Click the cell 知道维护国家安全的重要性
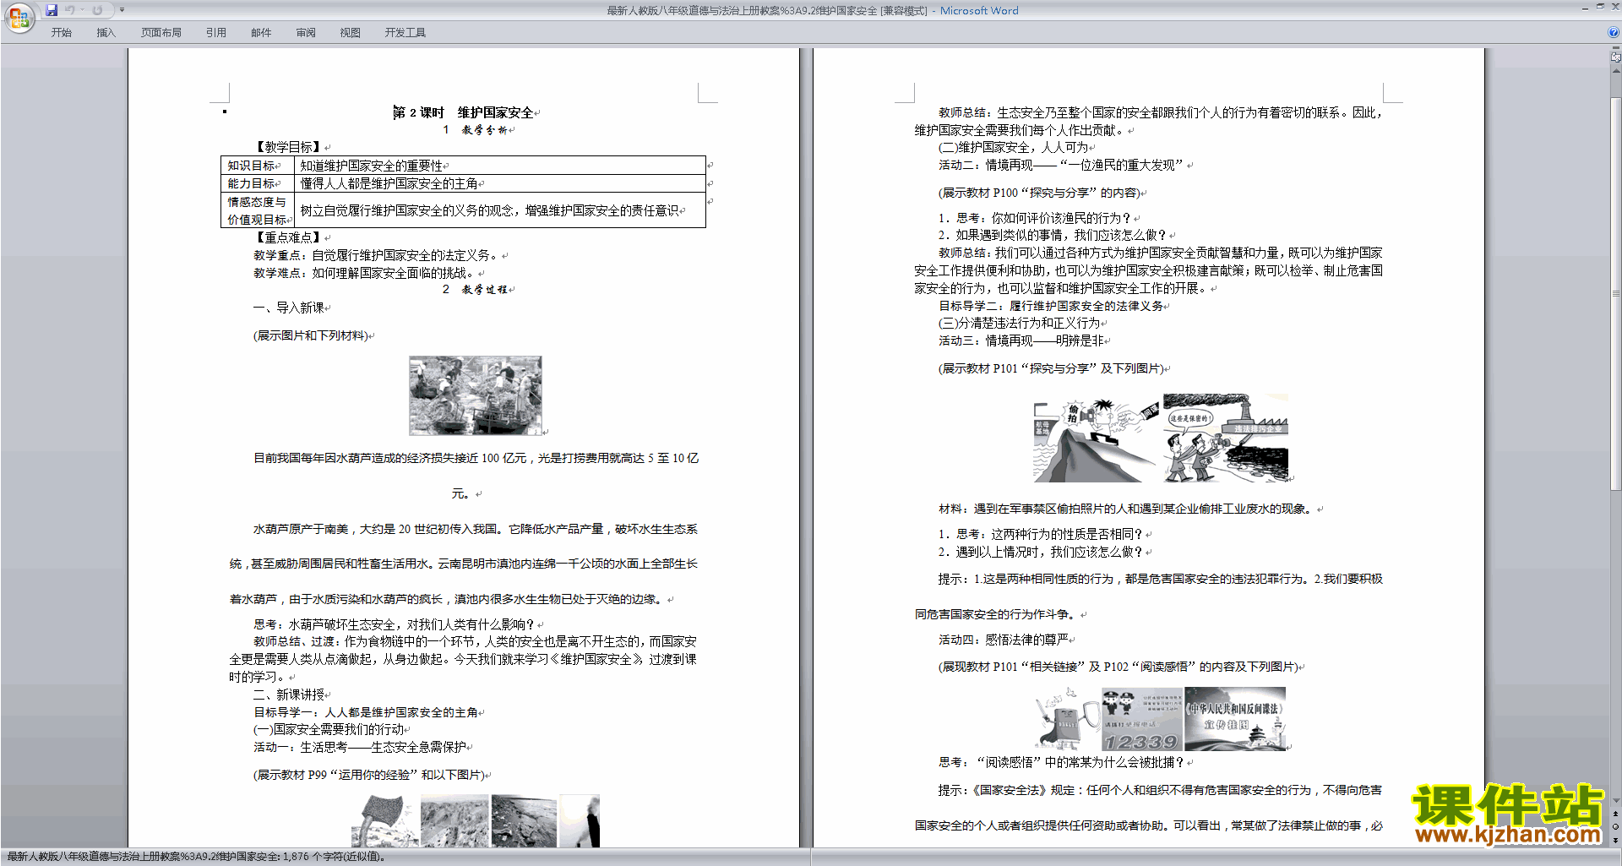Viewport: 1622px width, 866px height. (x=499, y=166)
